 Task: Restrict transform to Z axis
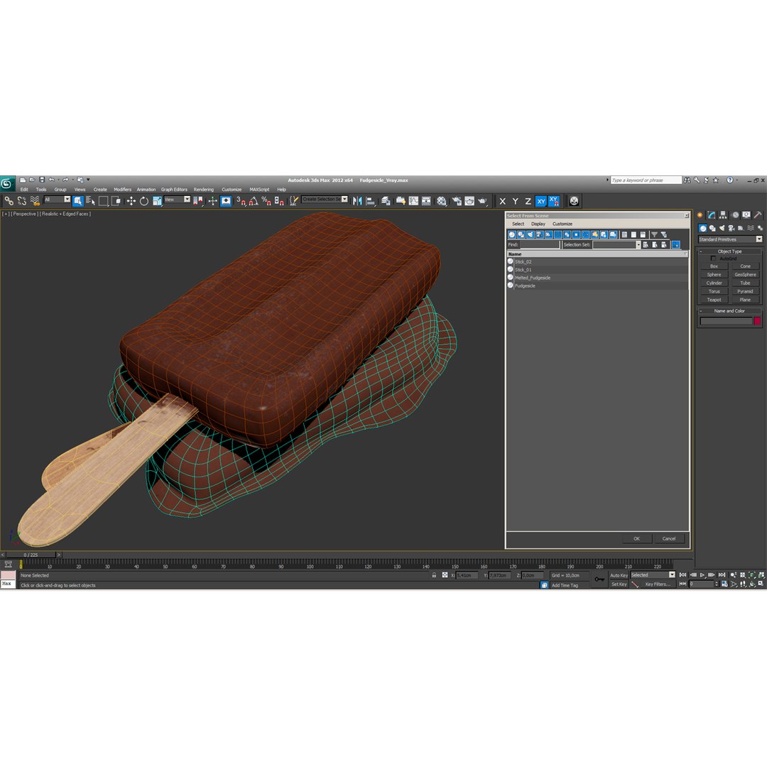[528, 201]
